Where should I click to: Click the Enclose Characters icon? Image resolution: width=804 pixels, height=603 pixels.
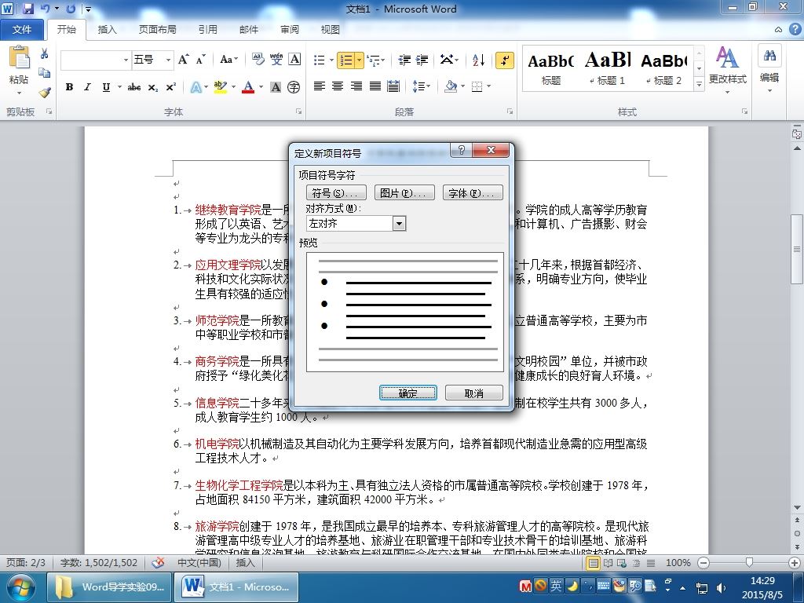[x=294, y=87]
